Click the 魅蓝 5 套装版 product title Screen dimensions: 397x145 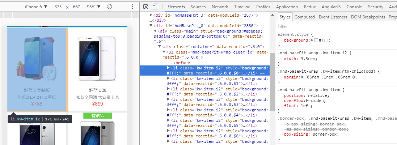click(37, 90)
